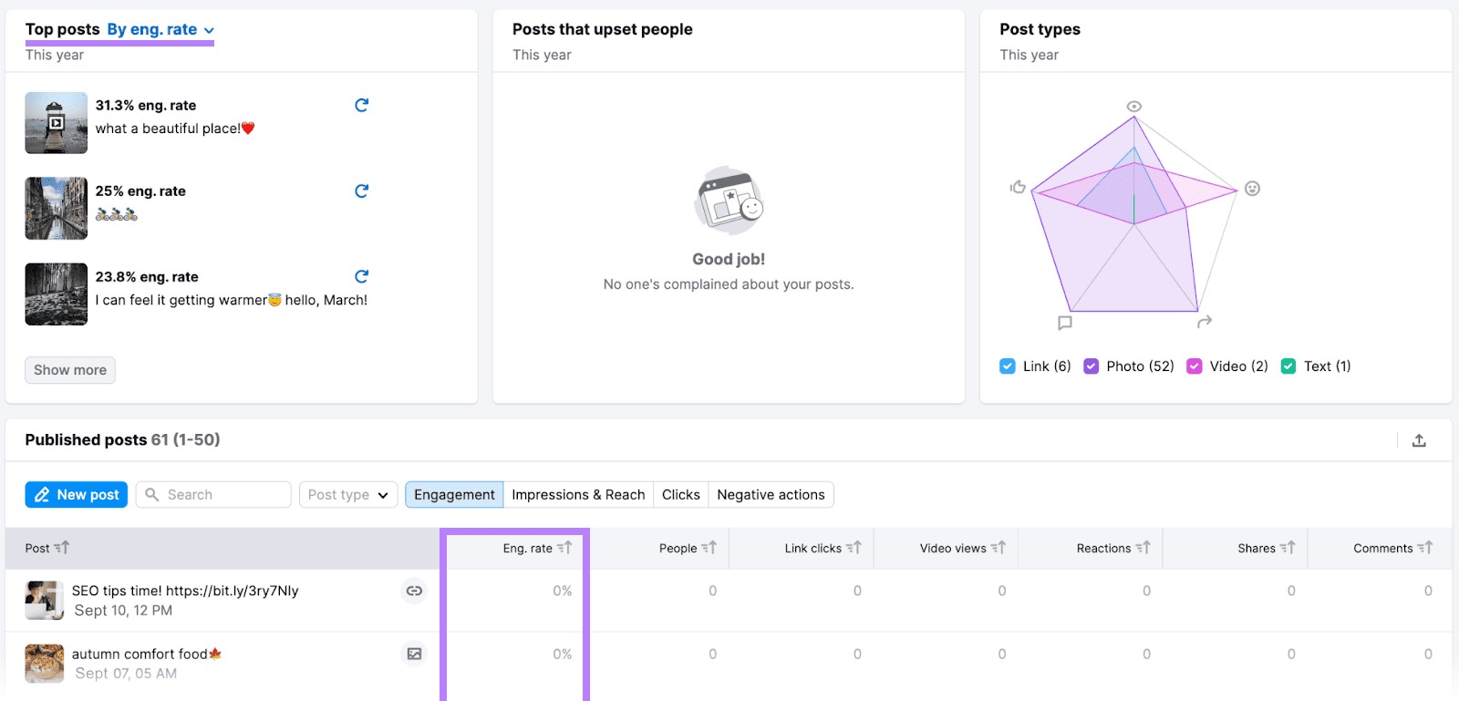Select the Negative actions tab
This screenshot has height=701, width=1459.
tap(771, 495)
